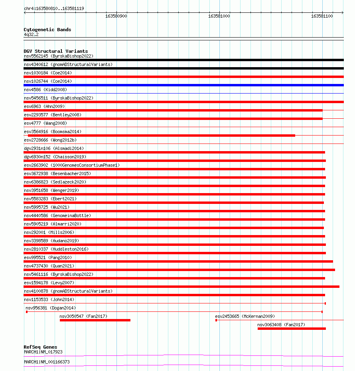Image resolution: width=355 pixels, height=371 pixels.
Task: Click the nsv5562145 (ByrskaBishop2022) variant label
Action: [59, 56]
